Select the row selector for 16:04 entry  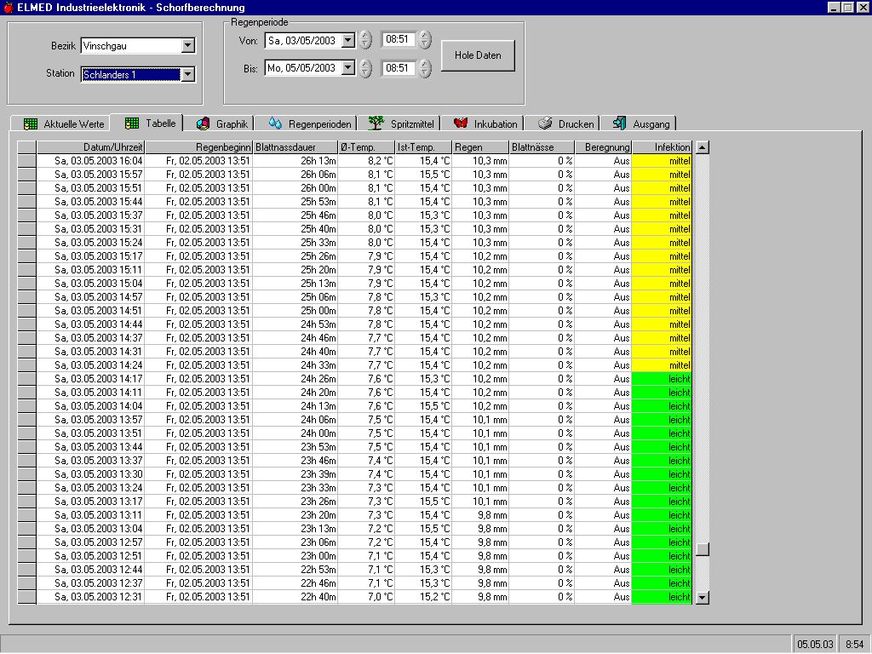click(x=27, y=161)
